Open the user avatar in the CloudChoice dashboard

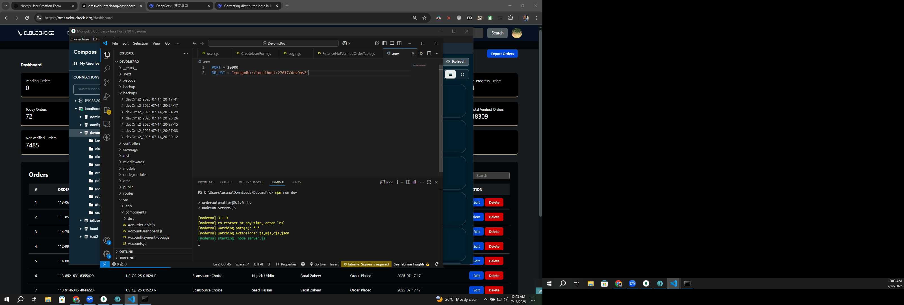(x=517, y=33)
